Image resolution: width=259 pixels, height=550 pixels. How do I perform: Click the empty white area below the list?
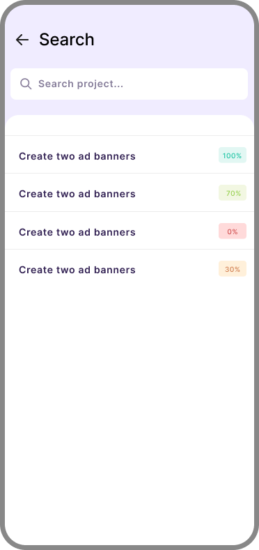tap(129, 414)
